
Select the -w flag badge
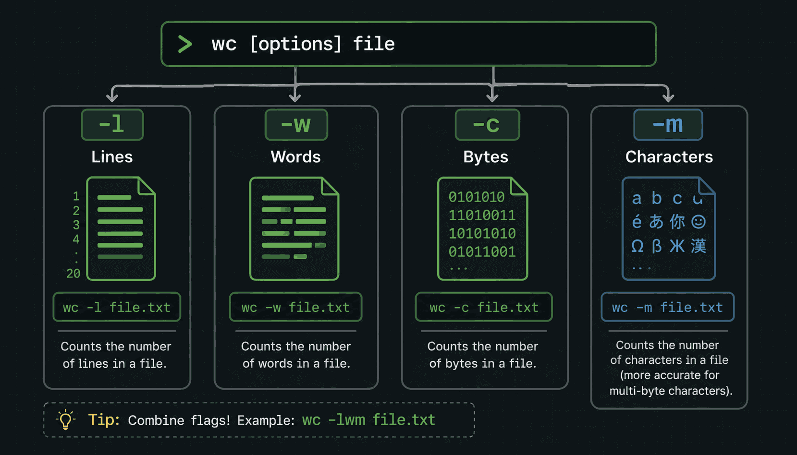point(296,125)
